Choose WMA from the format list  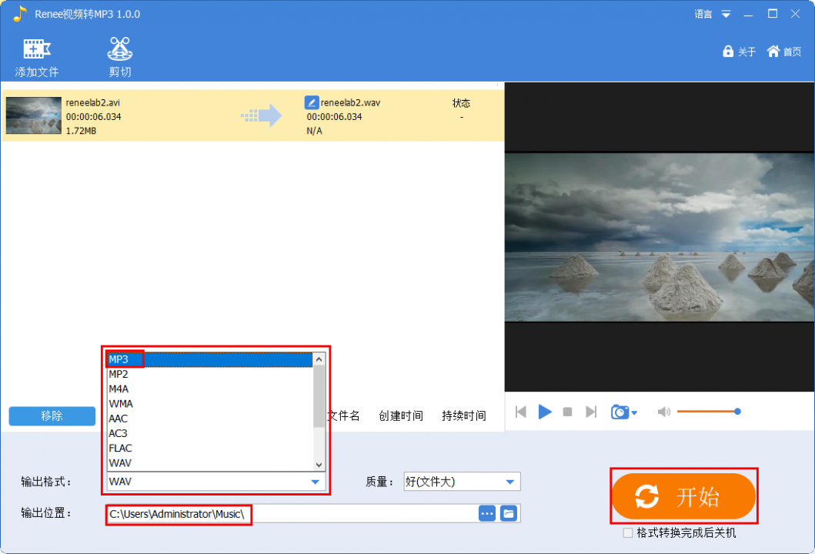point(209,404)
